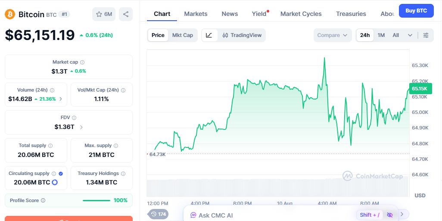This screenshot has width=442, height=221.
Task: Select the 1M time range
Action: click(x=381, y=35)
